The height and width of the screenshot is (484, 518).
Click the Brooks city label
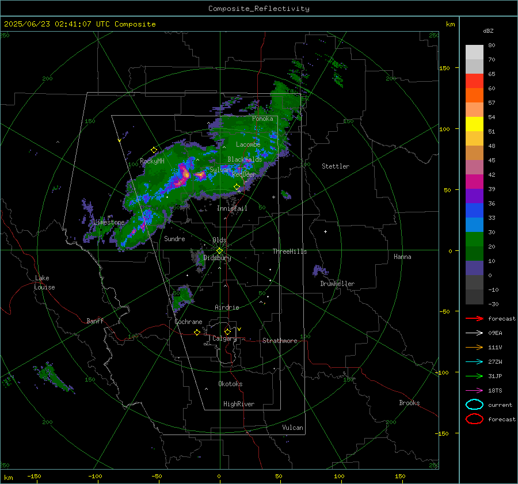pyautogui.click(x=409, y=403)
